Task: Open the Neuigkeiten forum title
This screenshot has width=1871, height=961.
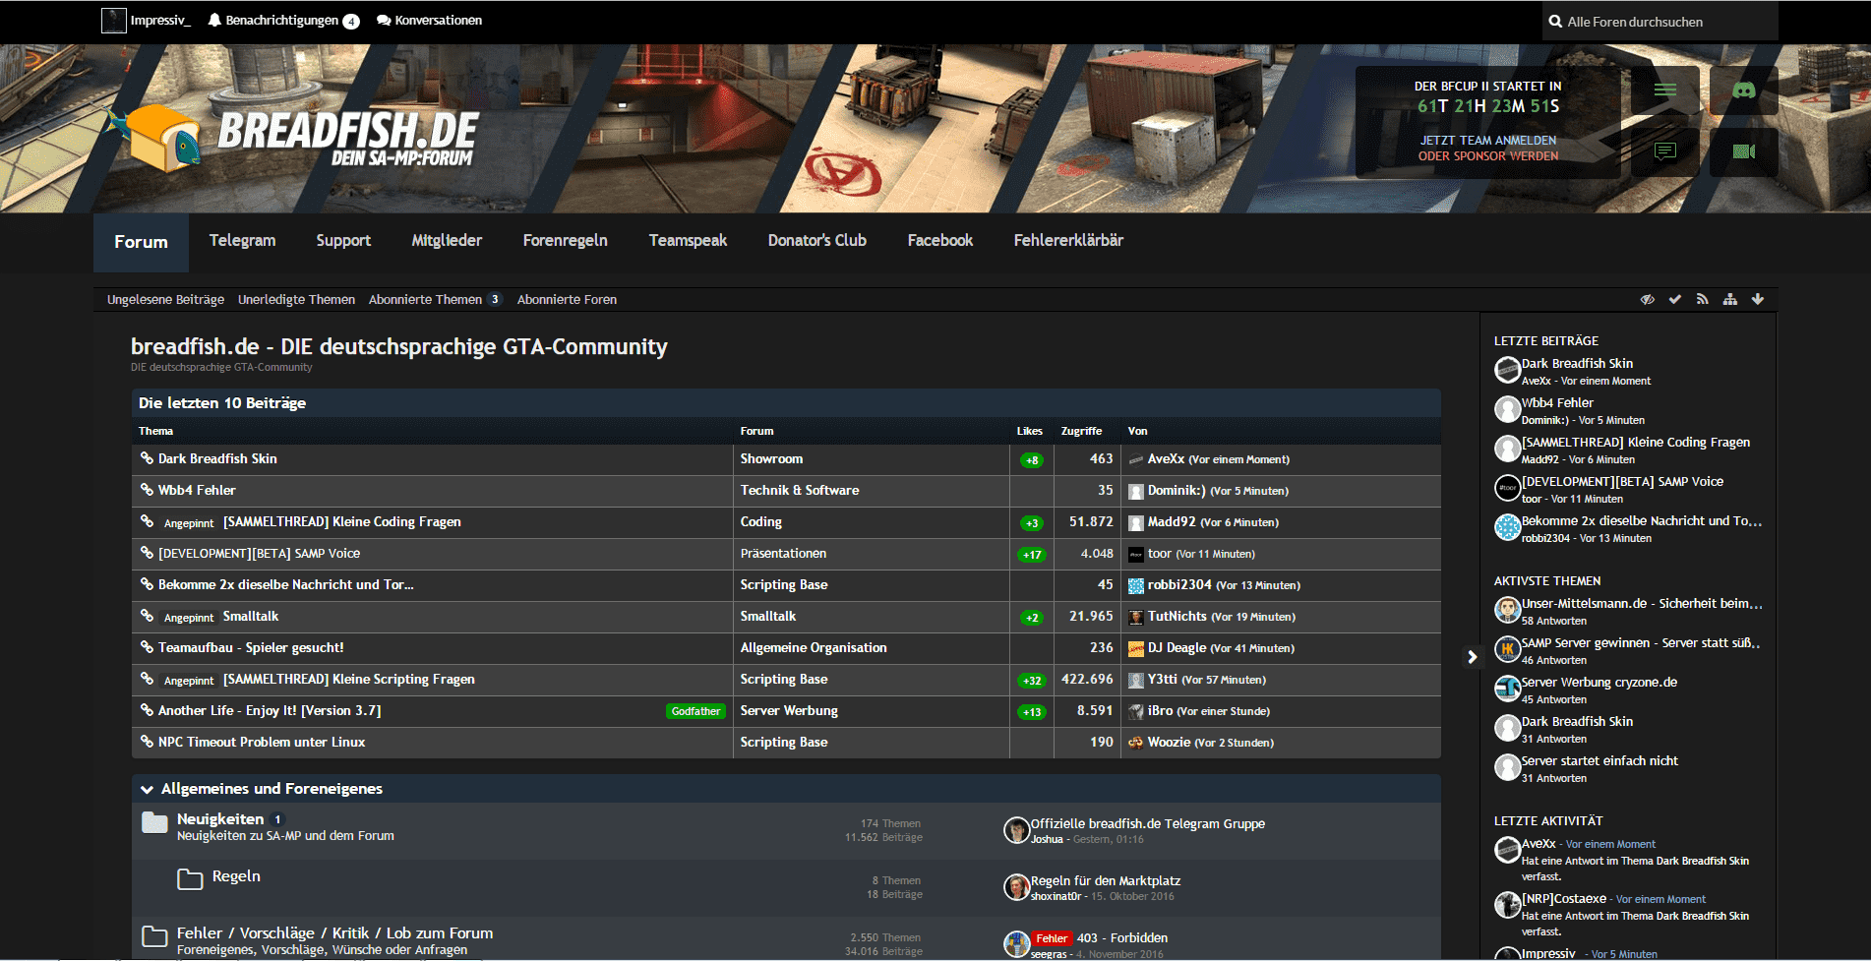Action: pyautogui.click(x=220, y=819)
